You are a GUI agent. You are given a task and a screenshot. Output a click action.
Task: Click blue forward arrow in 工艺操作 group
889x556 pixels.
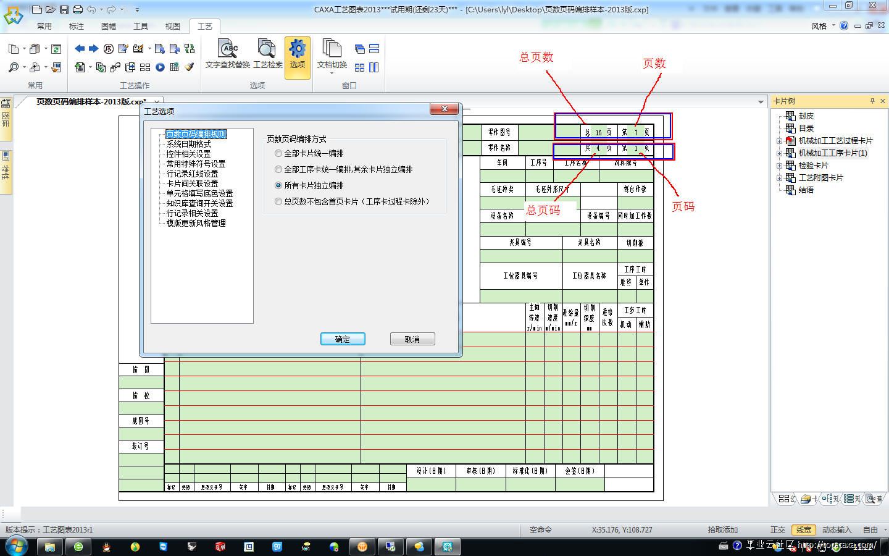pos(93,48)
